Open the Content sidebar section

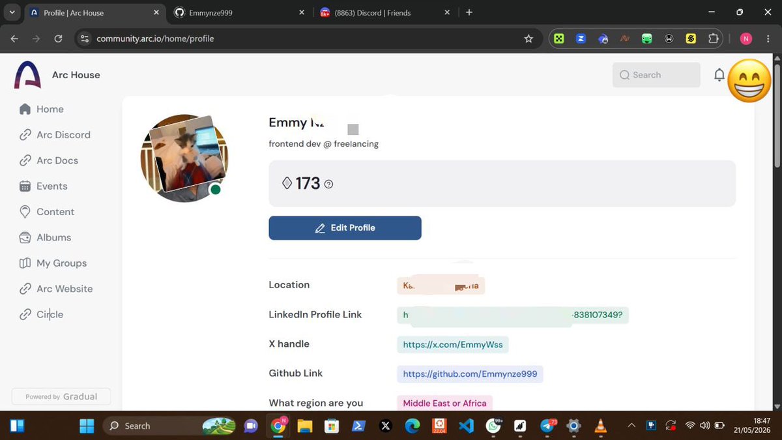(x=47, y=212)
